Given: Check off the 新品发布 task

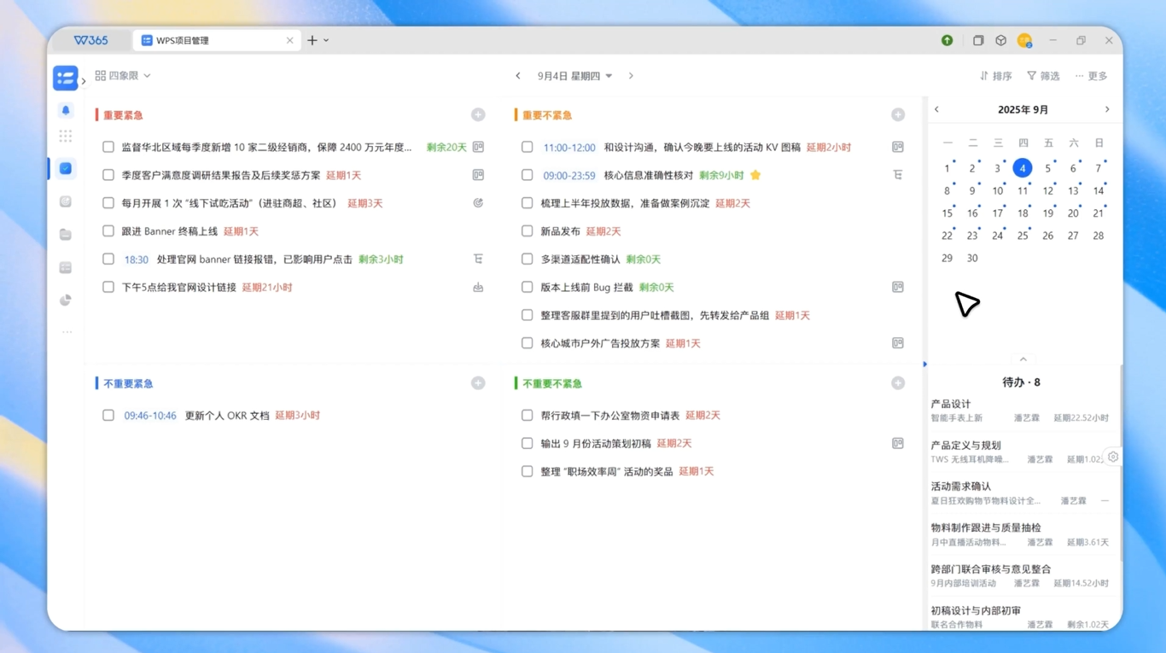Looking at the screenshot, I should [527, 231].
